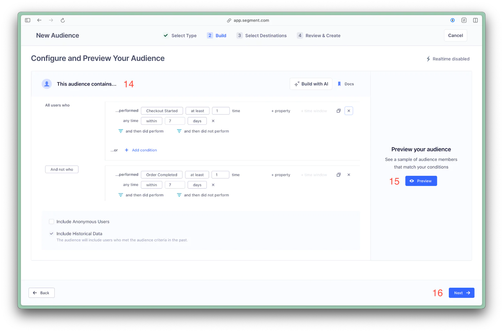Screen dimensions: 503x332
Task: Enable Include Anonymous Users checkbox
Action: point(52,222)
